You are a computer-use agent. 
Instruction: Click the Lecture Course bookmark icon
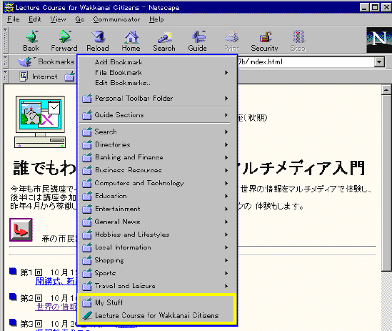87,315
